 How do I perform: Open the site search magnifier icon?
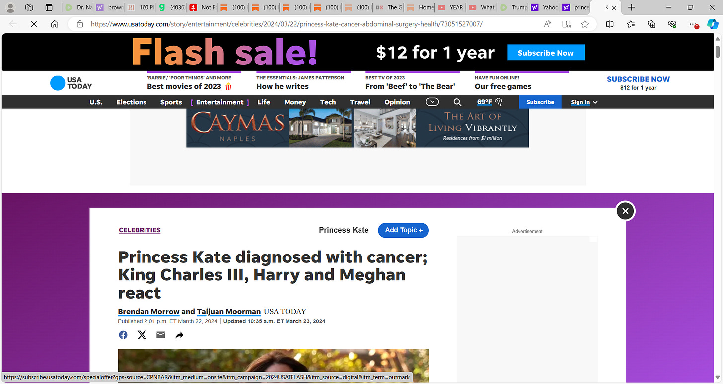pyautogui.click(x=457, y=102)
